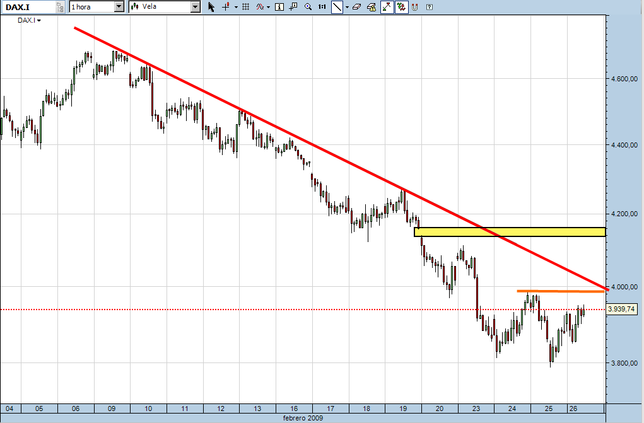Pick the diagonal line drawing tool
Viewport: 644px width, 423px height.
[x=337, y=7]
